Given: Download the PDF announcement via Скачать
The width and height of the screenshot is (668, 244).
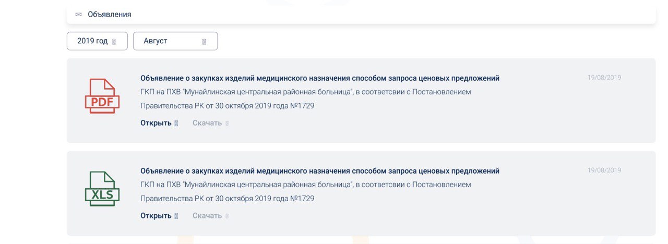Looking at the screenshot, I should tap(207, 123).
